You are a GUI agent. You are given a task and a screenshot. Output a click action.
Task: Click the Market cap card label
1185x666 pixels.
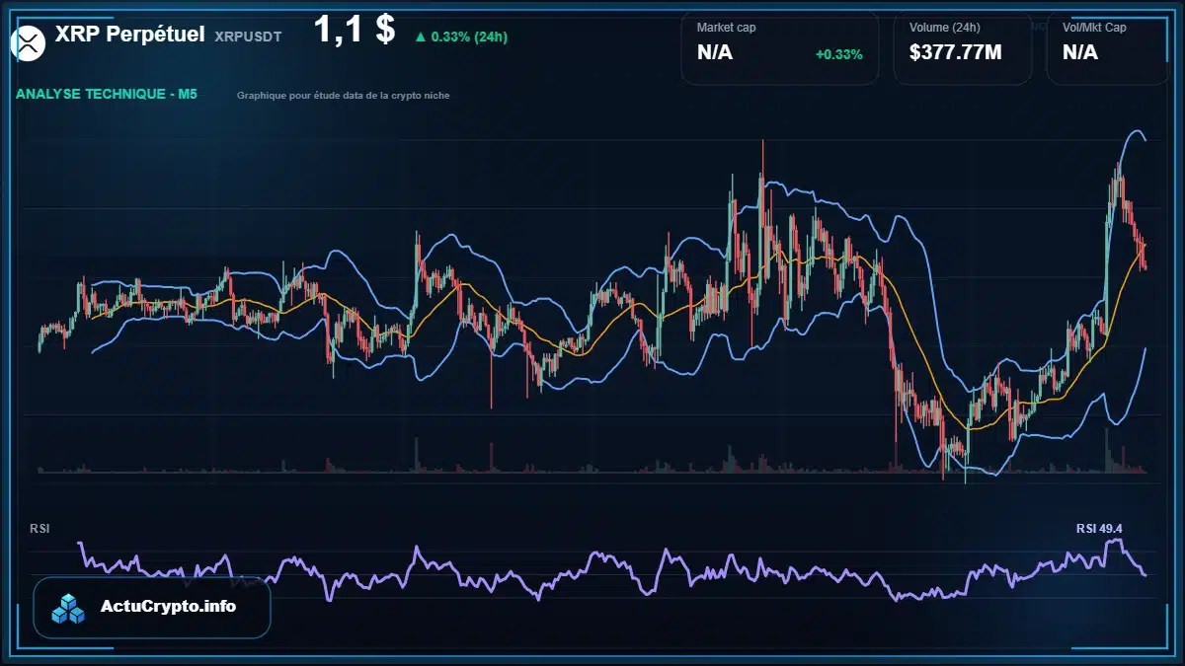[x=726, y=28]
